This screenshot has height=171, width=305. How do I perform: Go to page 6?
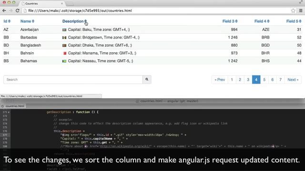tap(272, 80)
